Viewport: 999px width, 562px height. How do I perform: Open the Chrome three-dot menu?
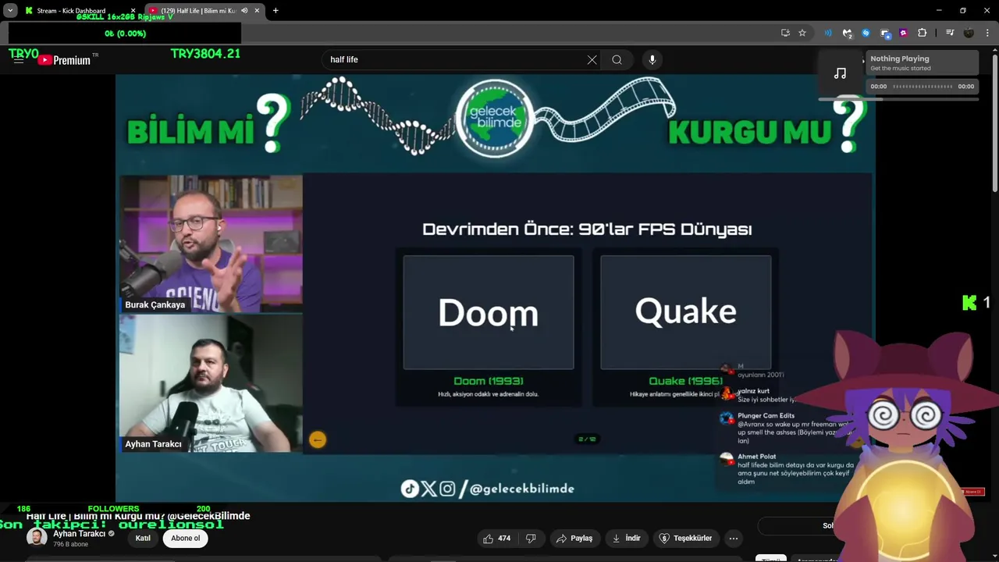coord(987,33)
